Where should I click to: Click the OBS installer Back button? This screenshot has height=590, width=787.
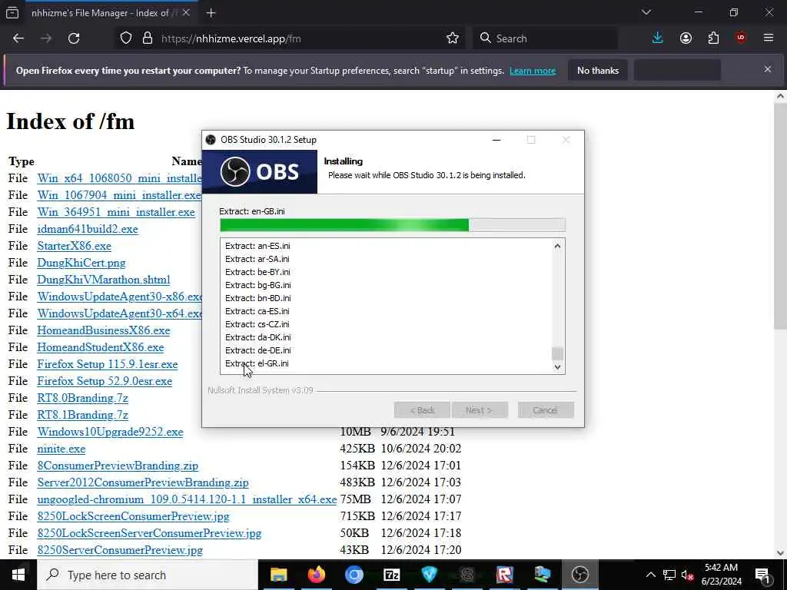pyautogui.click(x=422, y=410)
